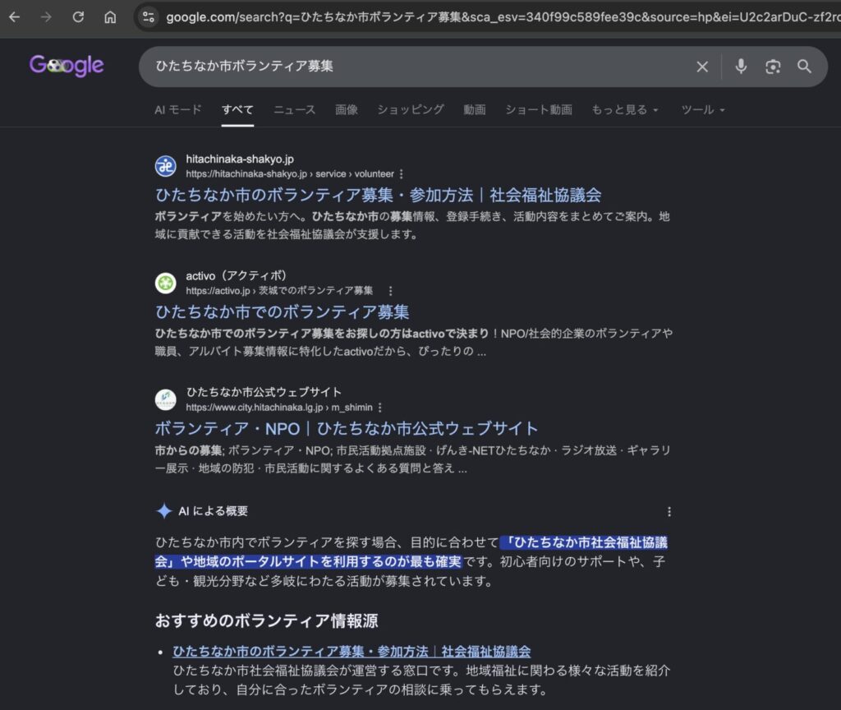Viewport: 841px width, 710px height.
Task: Click the address bar URL
Action: pos(503,17)
